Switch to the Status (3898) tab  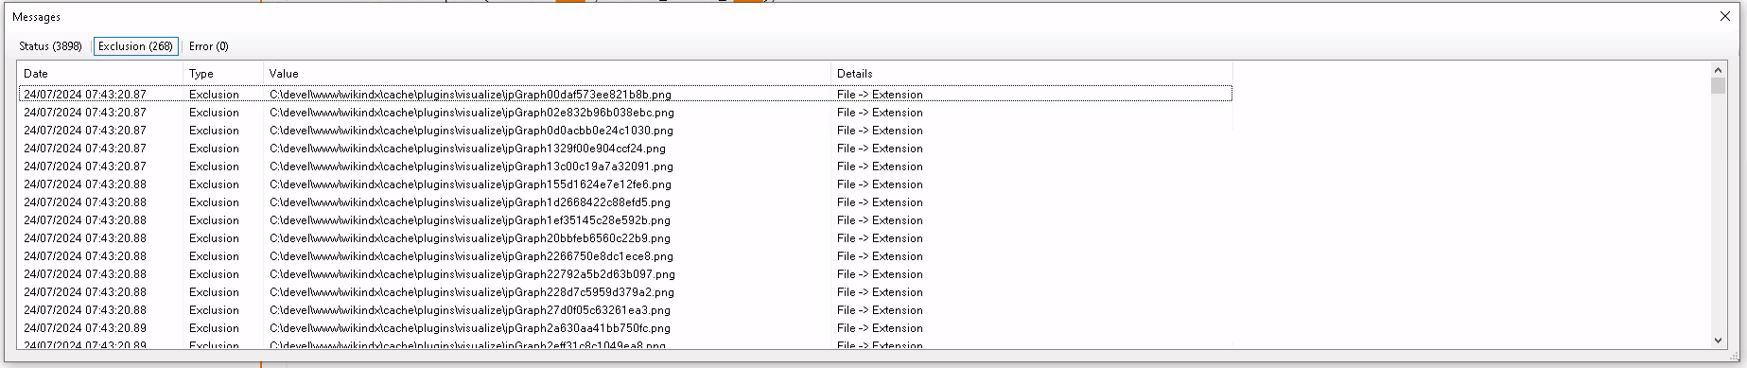coord(50,46)
